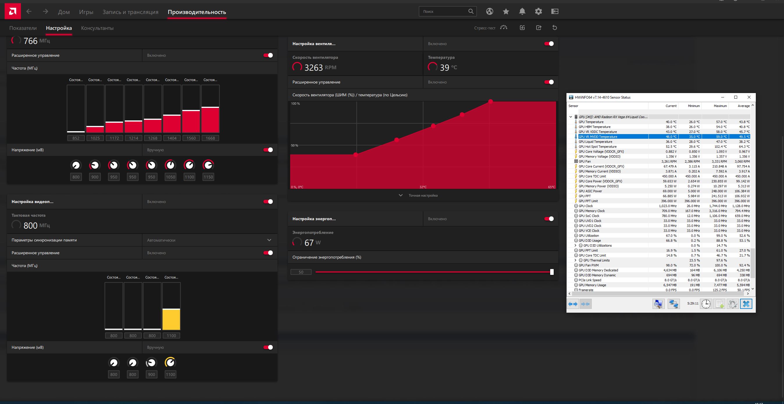The width and height of the screenshot is (784, 404).
Task: Toggle GPU voltage manual control switch
Action: click(268, 150)
